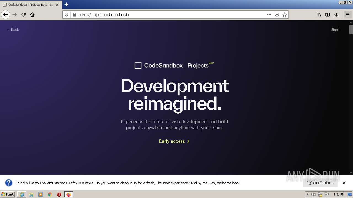Save page to Pocket
Image resolution: width=353 pixels, height=198 pixels.
click(x=277, y=15)
